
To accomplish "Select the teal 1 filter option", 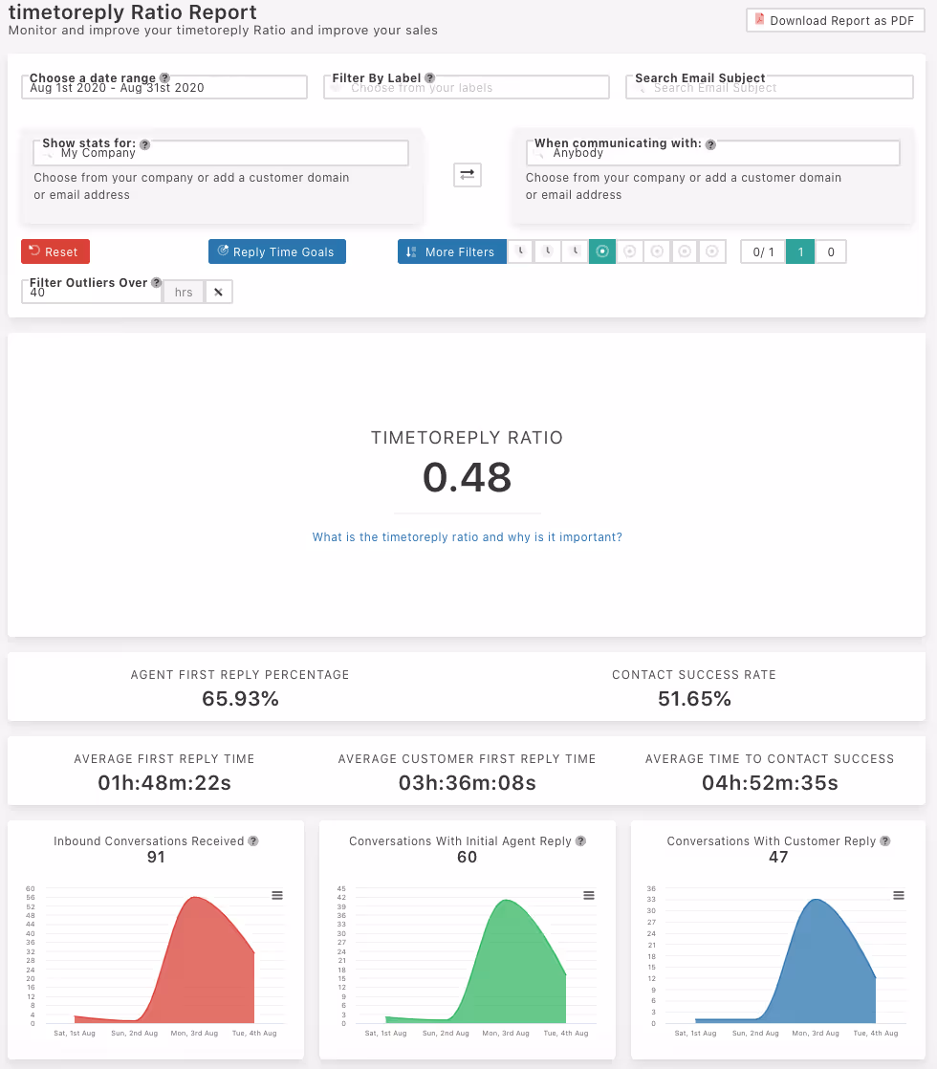I will click(800, 251).
